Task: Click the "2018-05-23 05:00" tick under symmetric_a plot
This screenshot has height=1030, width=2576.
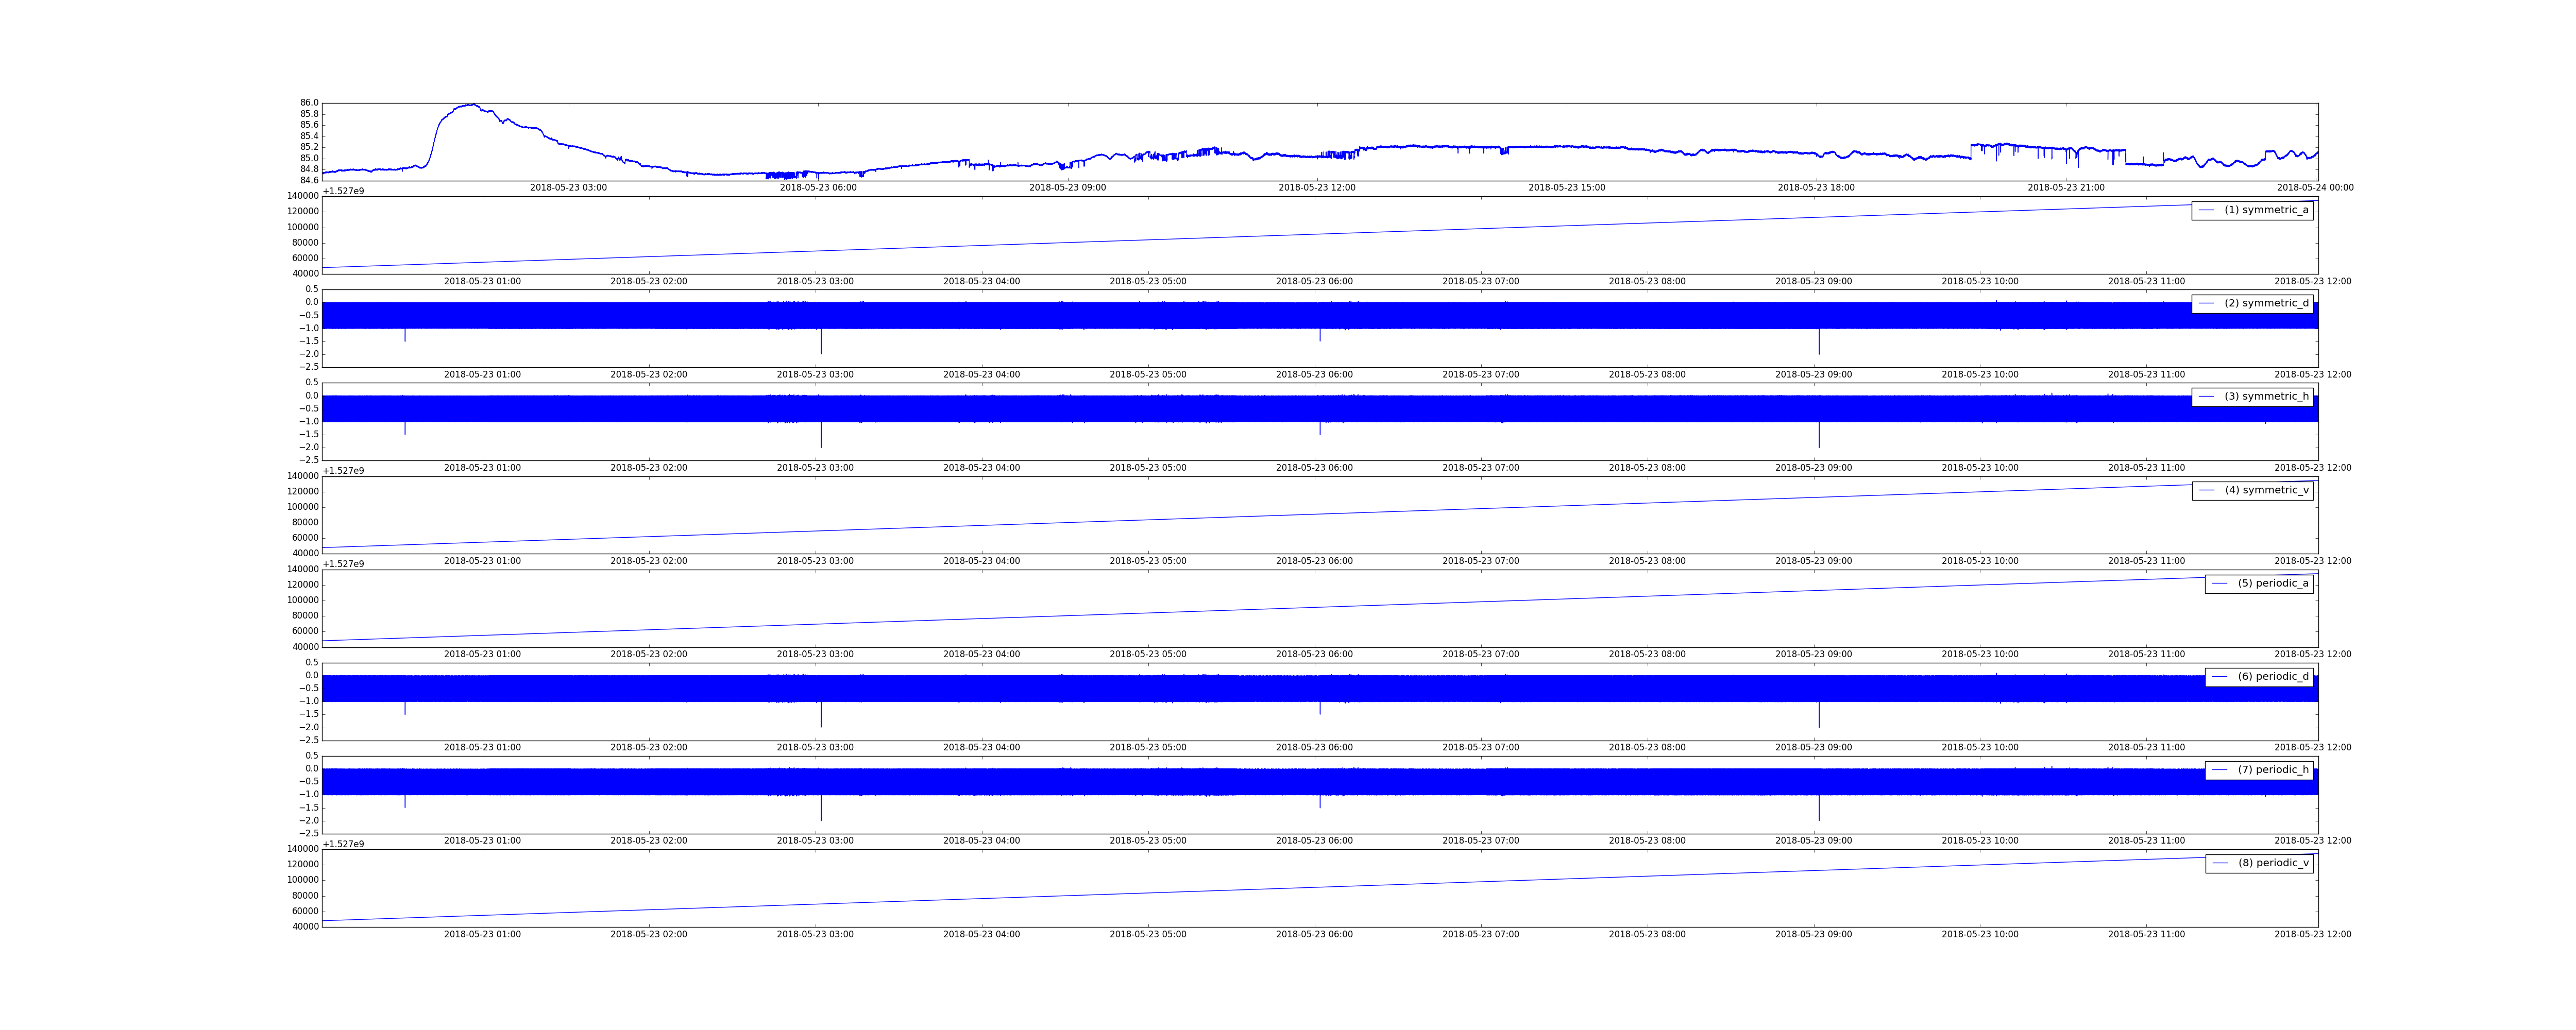Action: point(1148,282)
